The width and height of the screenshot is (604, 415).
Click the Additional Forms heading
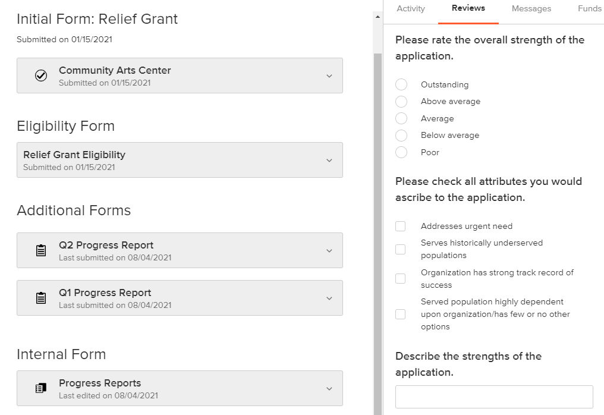click(x=74, y=210)
